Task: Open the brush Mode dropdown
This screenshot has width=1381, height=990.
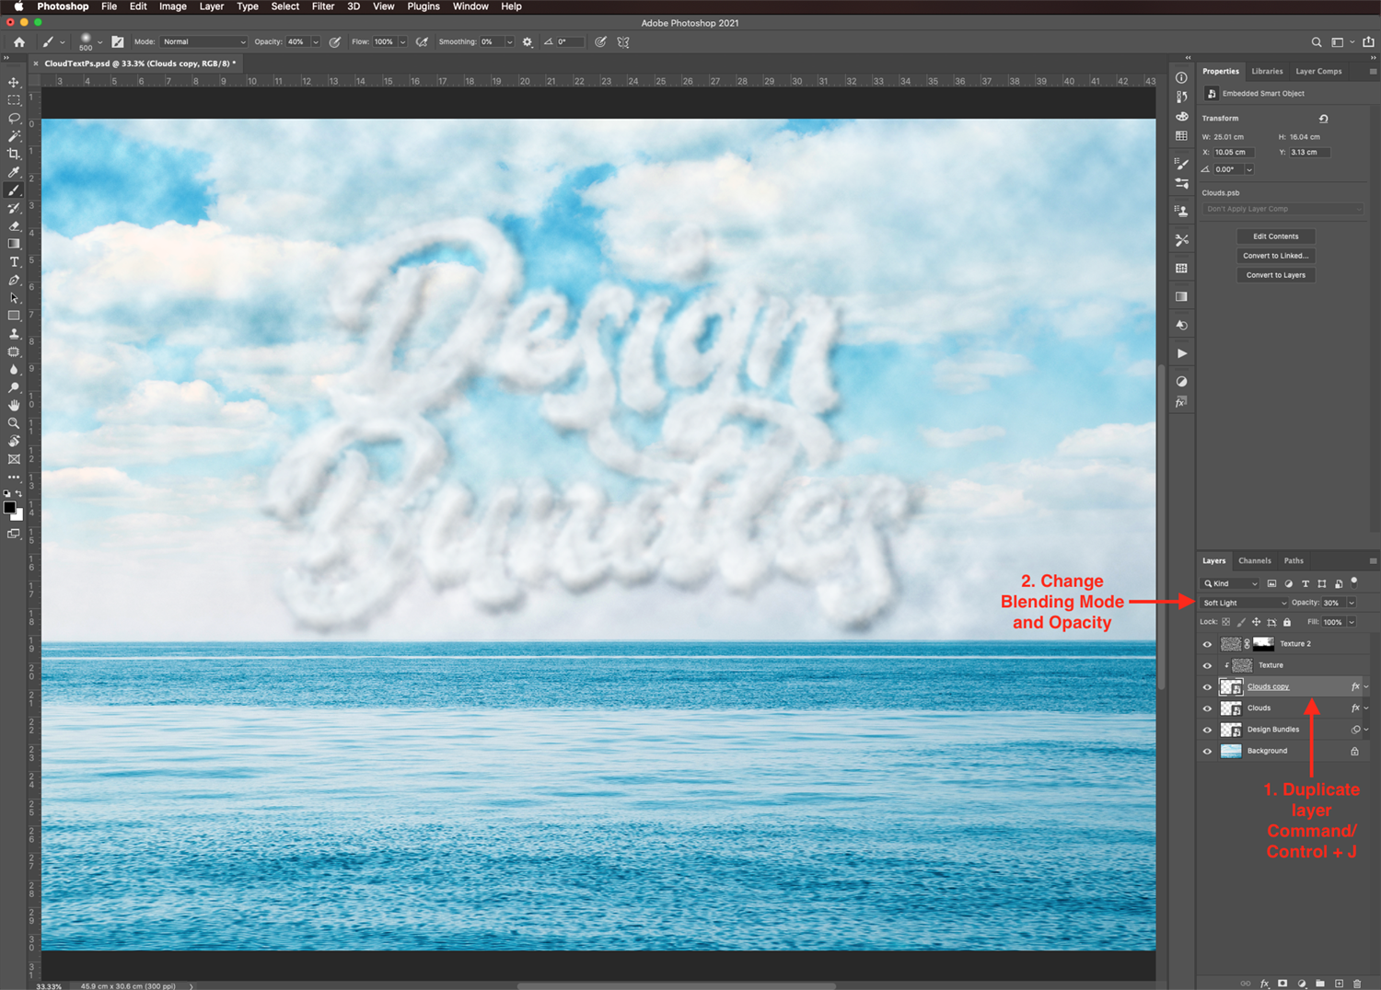Action: tap(203, 42)
